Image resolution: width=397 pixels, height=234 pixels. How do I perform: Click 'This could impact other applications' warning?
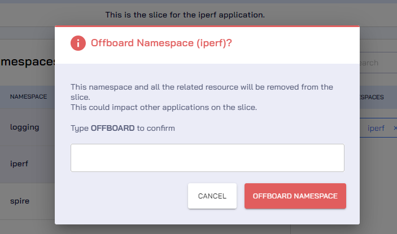click(164, 107)
